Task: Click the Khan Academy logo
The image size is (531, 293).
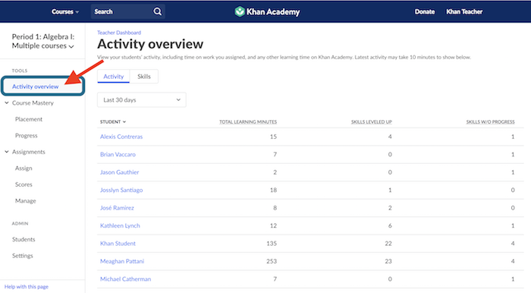Action: tap(267, 12)
